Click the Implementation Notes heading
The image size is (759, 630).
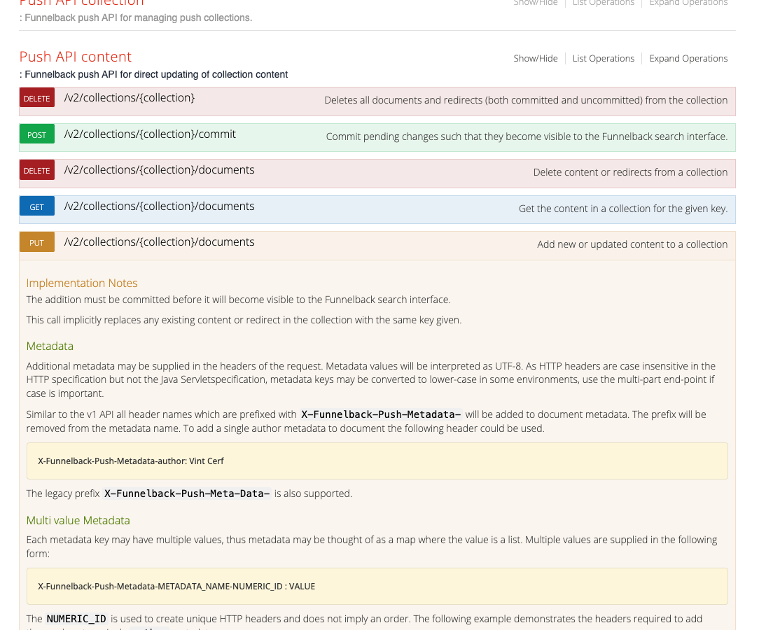click(82, 283)
